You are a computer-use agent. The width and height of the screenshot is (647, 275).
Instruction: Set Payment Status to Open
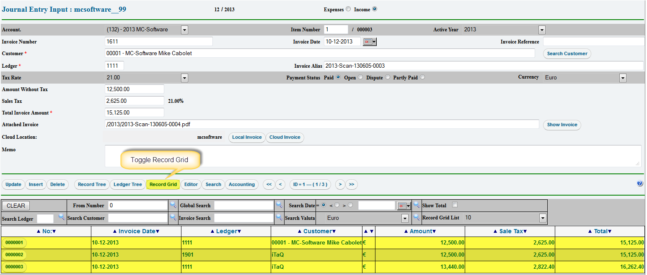click(360, 77)
